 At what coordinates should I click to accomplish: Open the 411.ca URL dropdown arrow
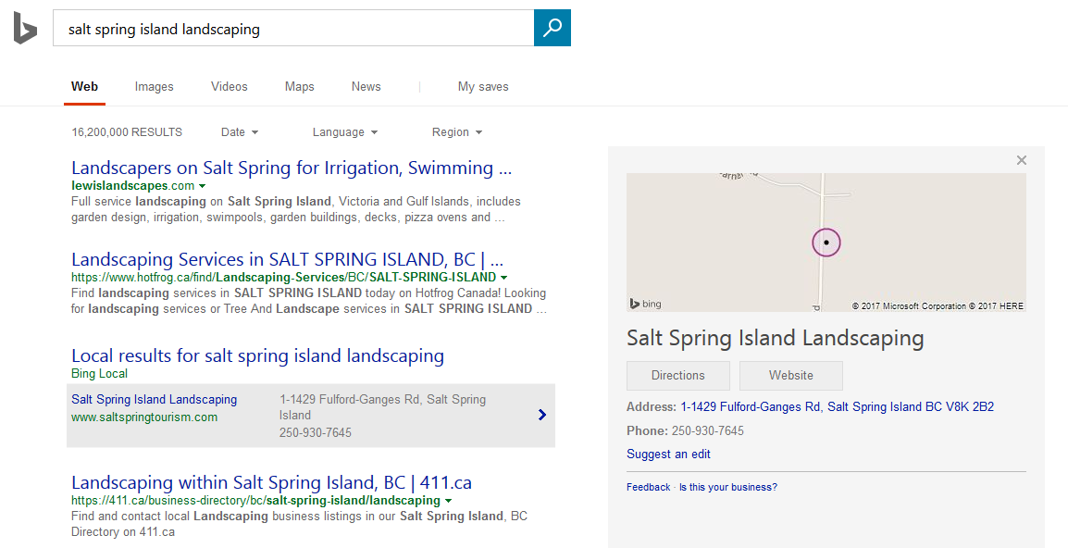[449, 501]
